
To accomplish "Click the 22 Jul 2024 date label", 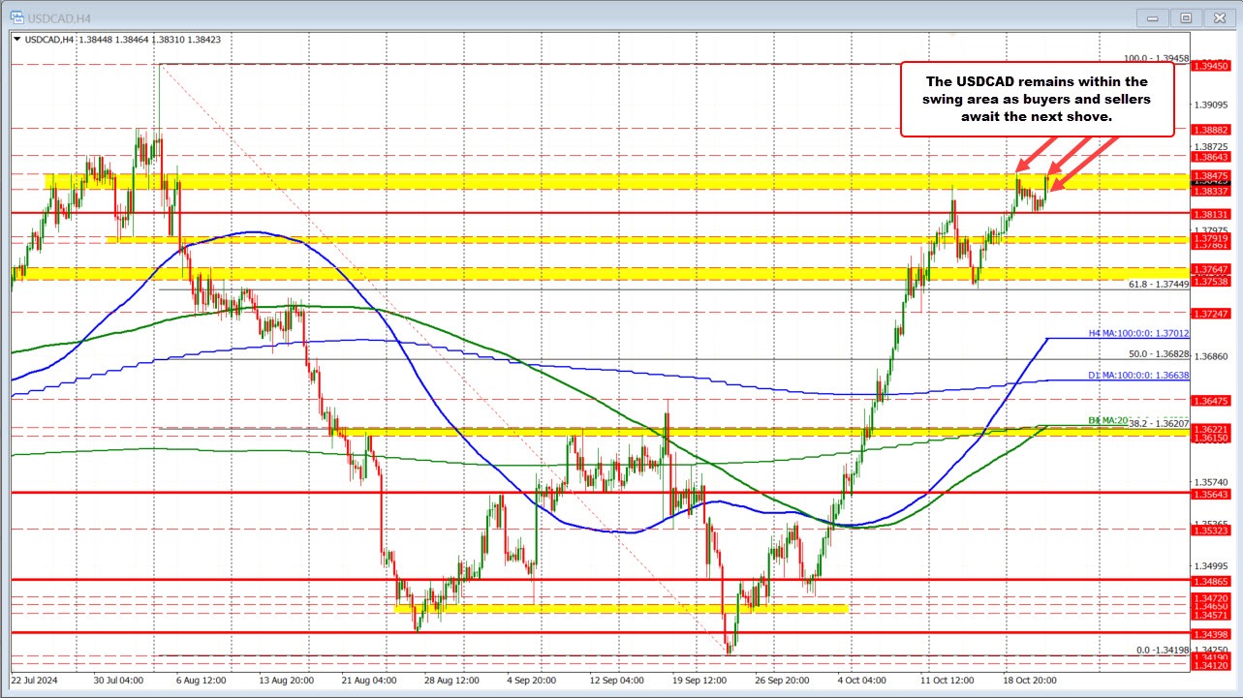I will tap(35, 680).
